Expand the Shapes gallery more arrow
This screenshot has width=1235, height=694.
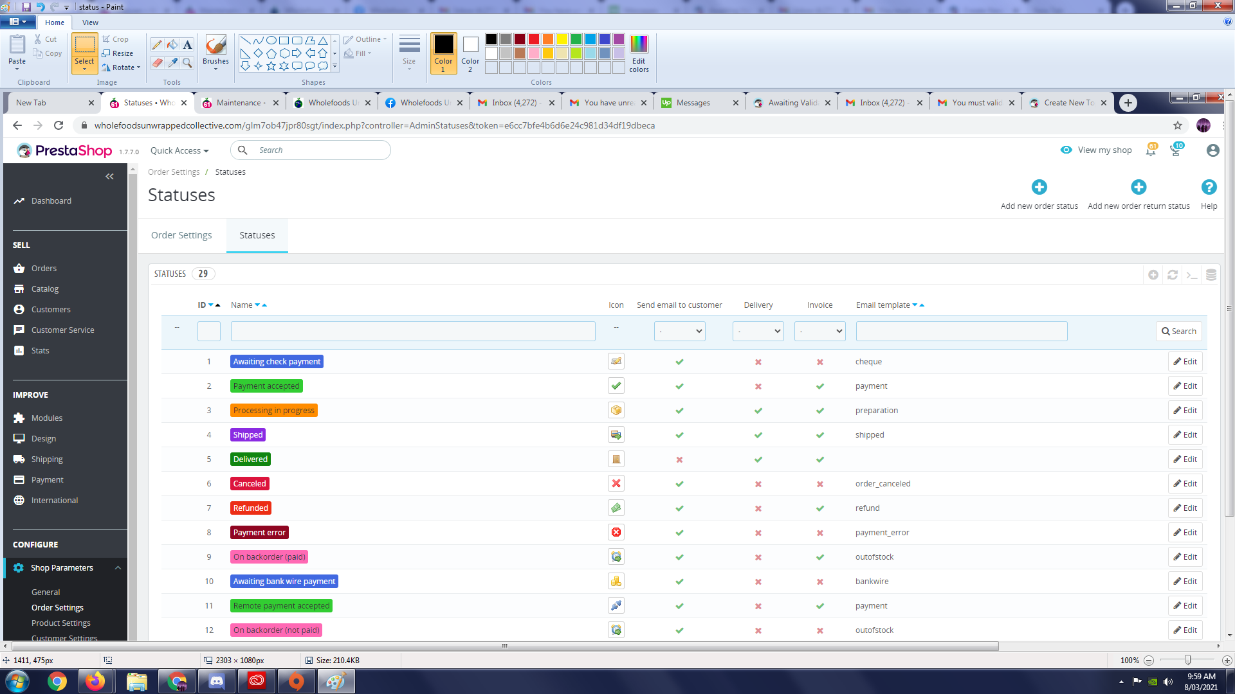click(x=334, y=66)
